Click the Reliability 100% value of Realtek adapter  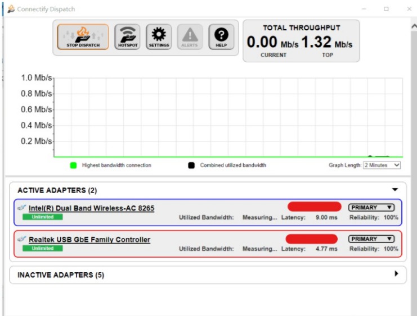[x=391, y=249]
